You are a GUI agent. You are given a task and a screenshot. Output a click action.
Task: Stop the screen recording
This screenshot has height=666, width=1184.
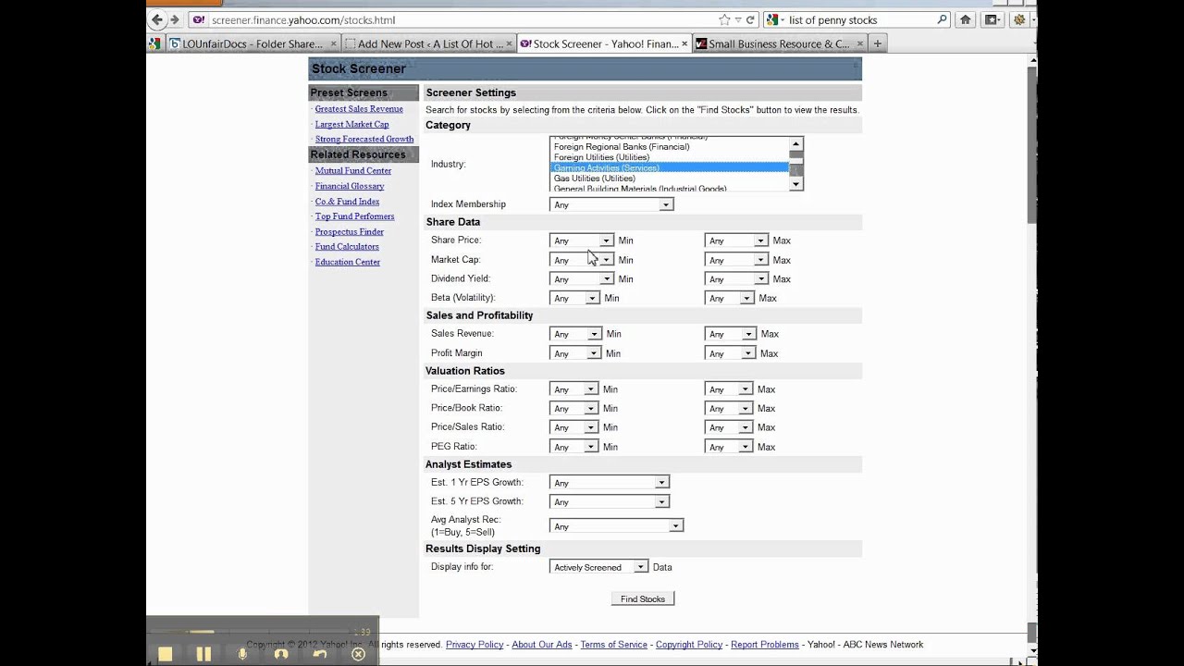[x=165, y=654]
